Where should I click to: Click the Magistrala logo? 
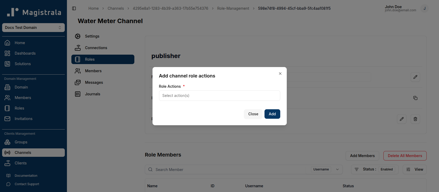tap(34, 12)
